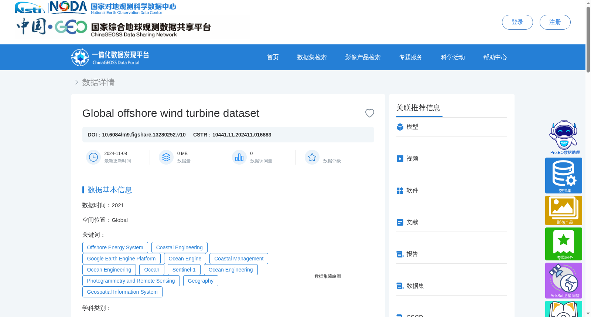Screen dimensions: 591x317
Task: Click the China GEO logo
Action: [x=52, y=27]
